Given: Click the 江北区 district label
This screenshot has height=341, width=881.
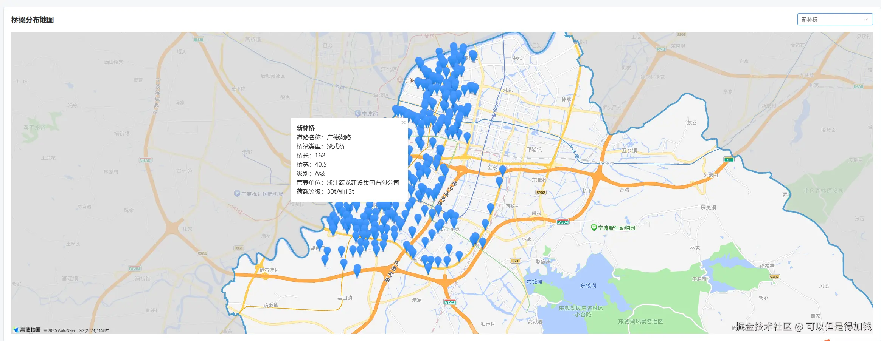Looking at the screenshot, I should pos(389,69).
